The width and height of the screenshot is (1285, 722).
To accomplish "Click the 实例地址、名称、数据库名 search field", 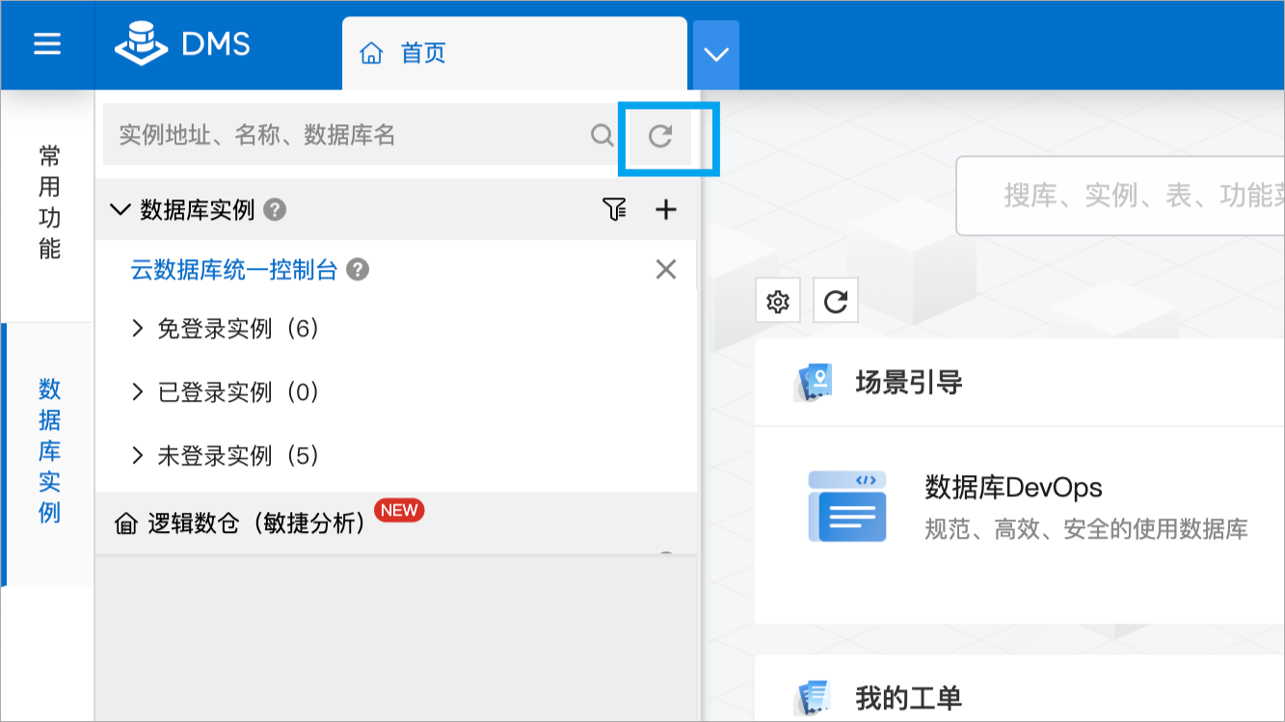I will 347,135.
